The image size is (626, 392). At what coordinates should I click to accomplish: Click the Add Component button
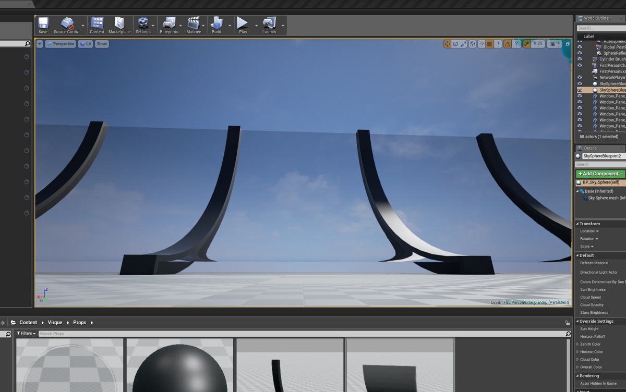click(600, 174)
